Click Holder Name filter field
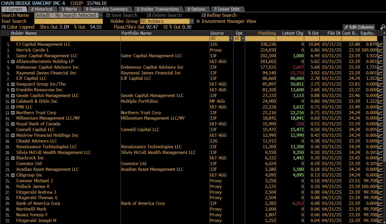This screenshot has height=224, width=386. pyautogui.click(x=65, y=38)
